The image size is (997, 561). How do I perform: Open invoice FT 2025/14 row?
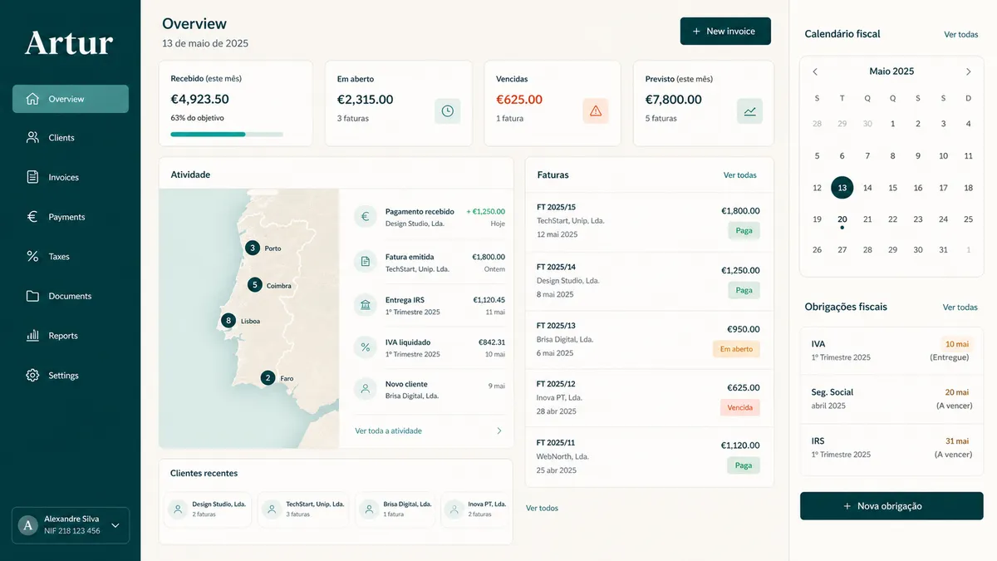(649, 282)
